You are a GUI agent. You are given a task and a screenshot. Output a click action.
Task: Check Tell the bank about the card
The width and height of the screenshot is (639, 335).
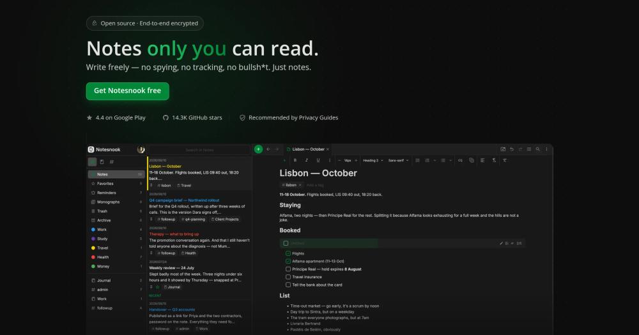click(x=288, y=285)
